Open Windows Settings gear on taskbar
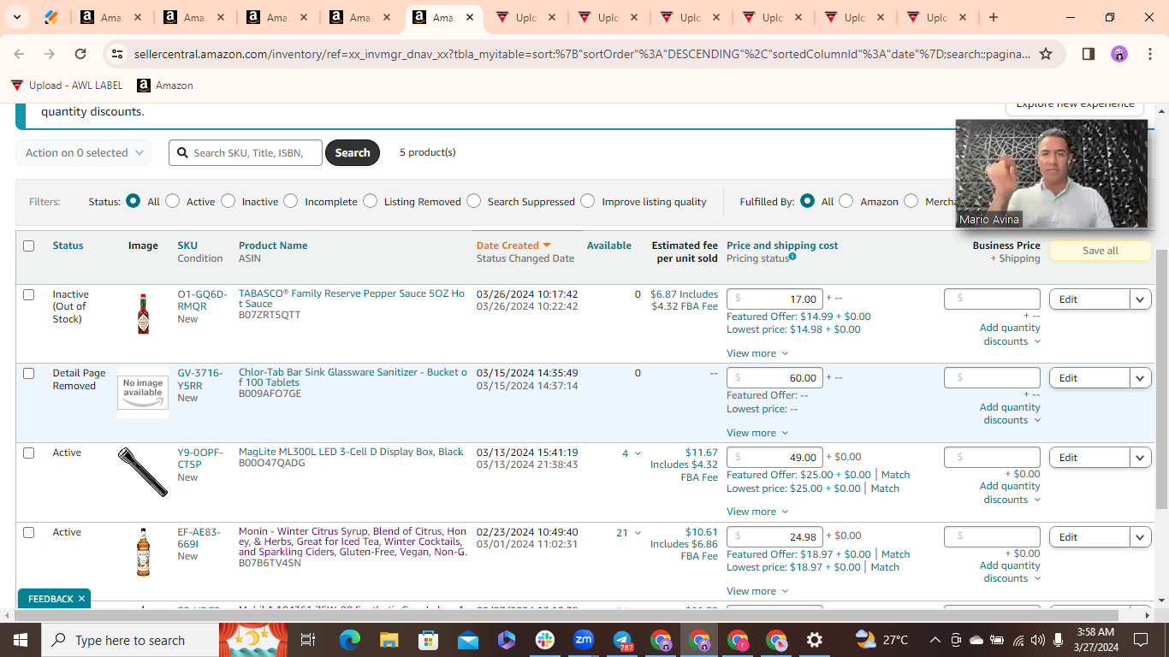Image resolution: width=1169 pixels, height=657 pixels. tap(815, 640)
